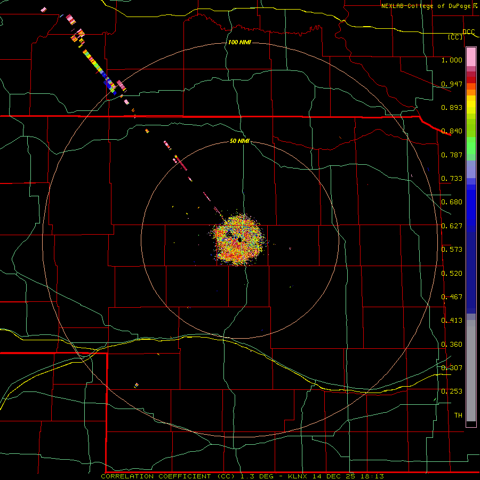Viewport: 480px width, 480px height.
Task: Click the KLNX station identifier in caption
Action: pyautogui.click(x=299, y=476)
